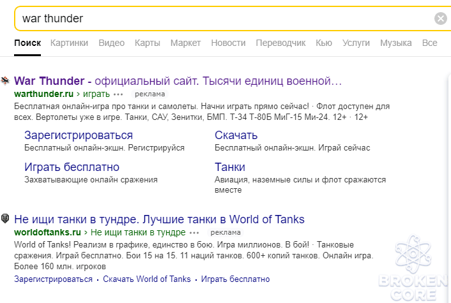Screen dimensions: 451x303
Task: Select the Поиск tab
Action: click(27, 43)
